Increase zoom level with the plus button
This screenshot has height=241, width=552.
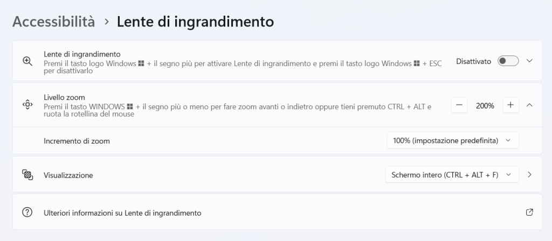[x=510, y=105]
